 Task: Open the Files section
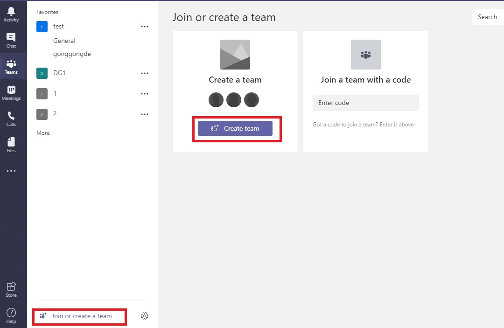point(11,145)
